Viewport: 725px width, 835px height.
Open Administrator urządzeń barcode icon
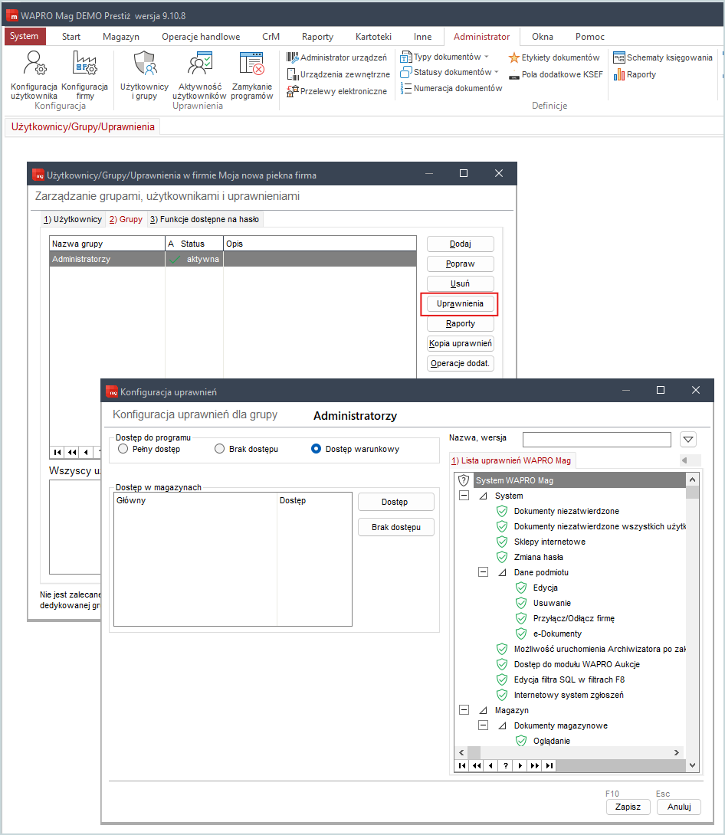click(x=292, y=57)
